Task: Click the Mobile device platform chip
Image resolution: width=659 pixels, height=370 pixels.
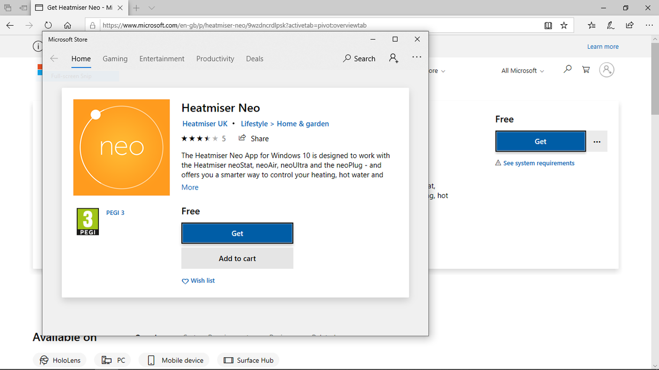Action: [x=175, y=360]
